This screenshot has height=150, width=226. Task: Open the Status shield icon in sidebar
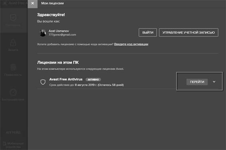(x=13, y=18)
